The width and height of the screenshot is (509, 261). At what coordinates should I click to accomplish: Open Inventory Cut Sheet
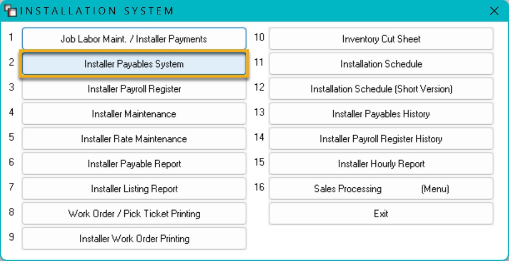pos(381,39)
